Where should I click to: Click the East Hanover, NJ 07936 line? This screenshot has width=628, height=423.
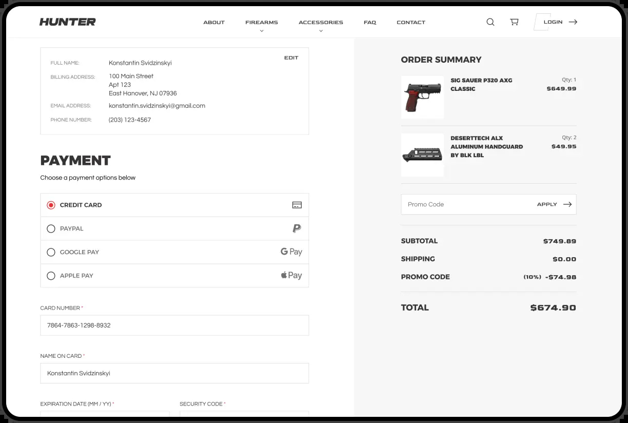pyautogui.click(x=143, y=93)
